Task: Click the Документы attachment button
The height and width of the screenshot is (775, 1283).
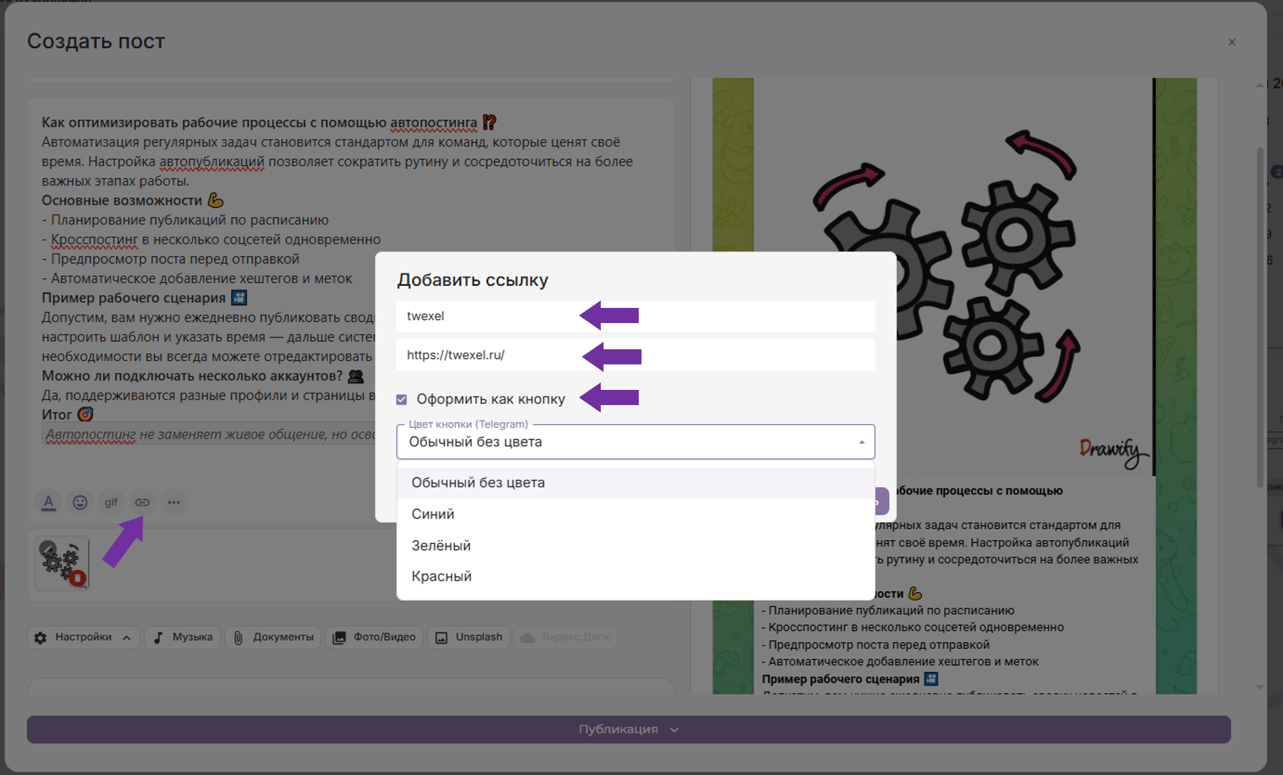Action: (274, 637)
